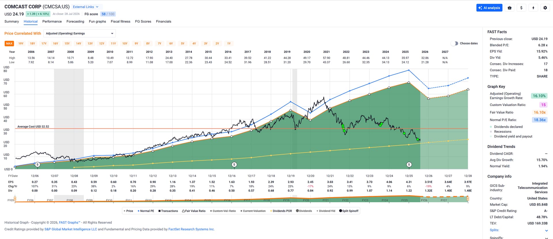Image resolution: width=553 pixels, height=239 pixels.
Task: Toggle the Choose dates switch
Action: pos(454,43)
